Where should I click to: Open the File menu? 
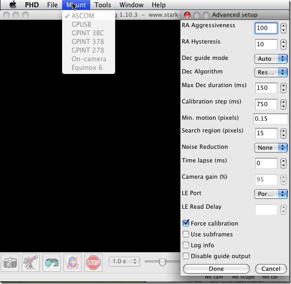tap(52, 5)
